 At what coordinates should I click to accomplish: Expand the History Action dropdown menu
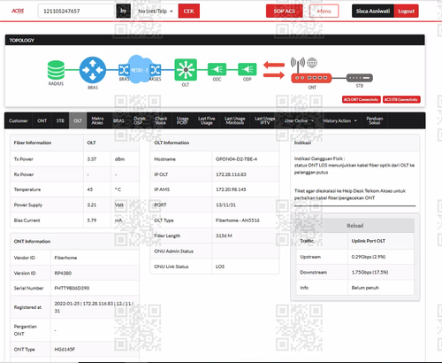pos(339,120)
